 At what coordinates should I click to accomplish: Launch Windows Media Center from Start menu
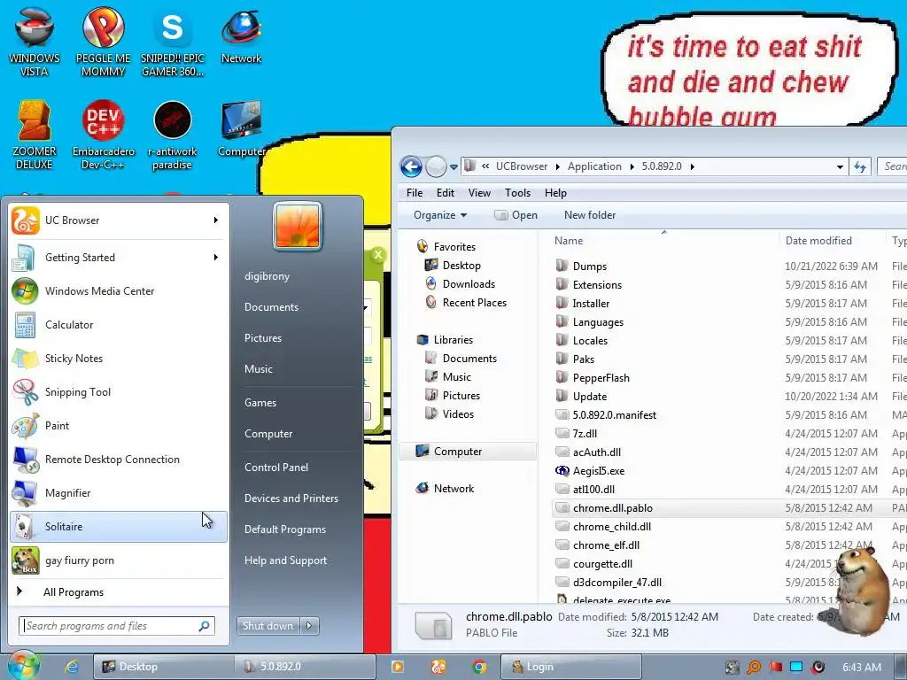click(119, 290)
